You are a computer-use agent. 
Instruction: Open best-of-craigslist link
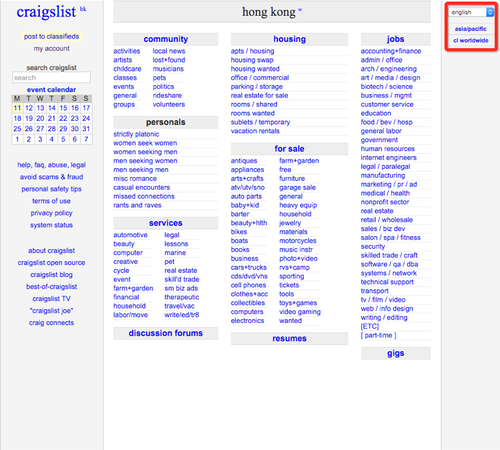pyautogui.click(x=52, y=286)
